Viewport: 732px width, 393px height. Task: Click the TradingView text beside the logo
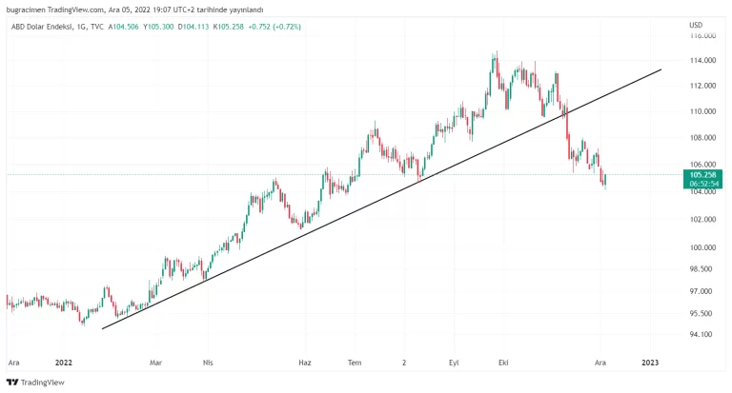coord(43,383)
